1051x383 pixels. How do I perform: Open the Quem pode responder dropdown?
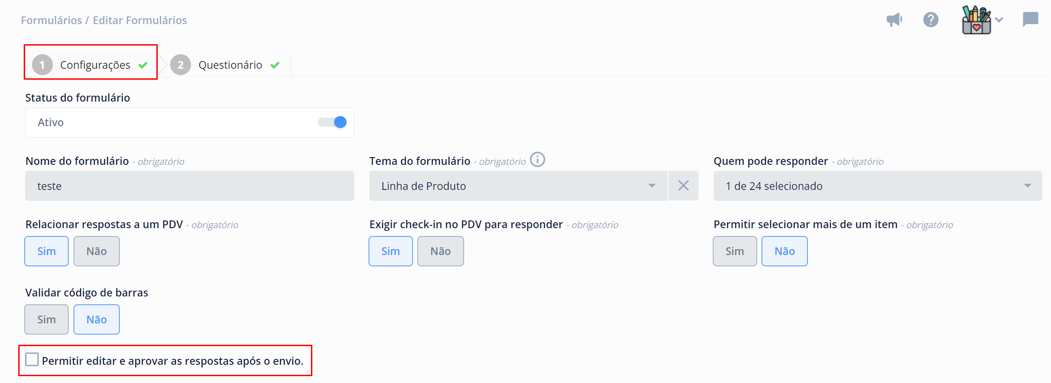pyautogui.click(x=878, y=186)
